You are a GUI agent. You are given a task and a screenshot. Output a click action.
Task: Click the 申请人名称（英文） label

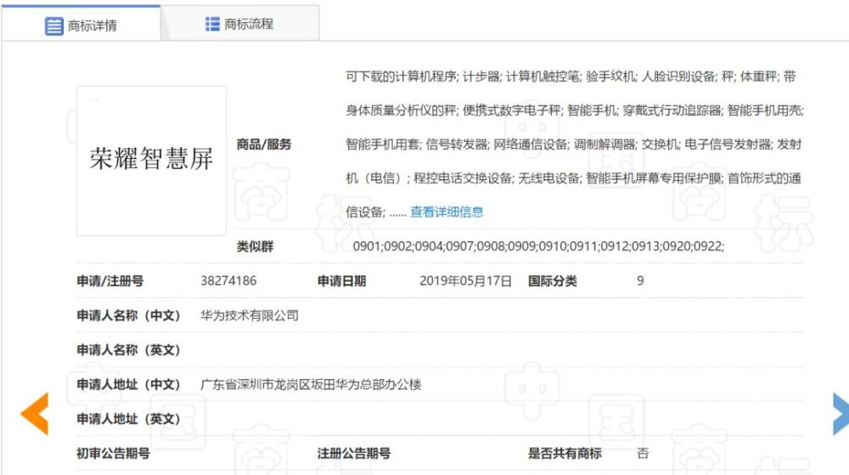coord(128,350)
